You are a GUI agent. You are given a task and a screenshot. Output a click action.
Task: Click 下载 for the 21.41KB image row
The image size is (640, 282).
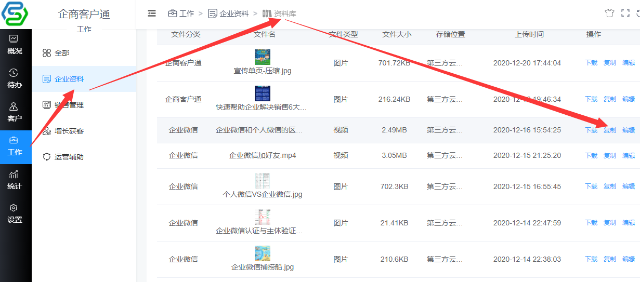click(x=591, y=223)
